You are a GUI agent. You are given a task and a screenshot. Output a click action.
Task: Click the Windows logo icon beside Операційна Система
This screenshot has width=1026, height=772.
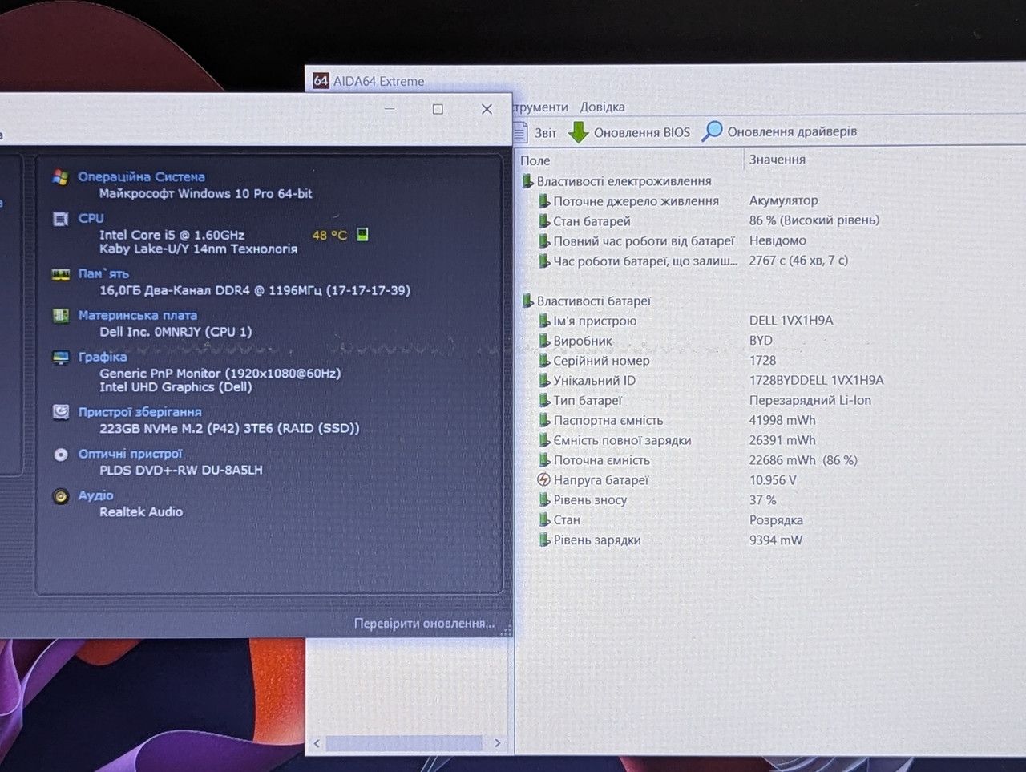point(61,177)
